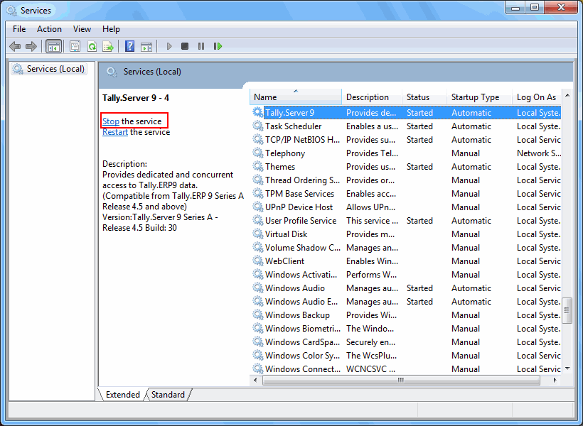Open the File menu
The image size is (583, 426).
coord(19,29)
